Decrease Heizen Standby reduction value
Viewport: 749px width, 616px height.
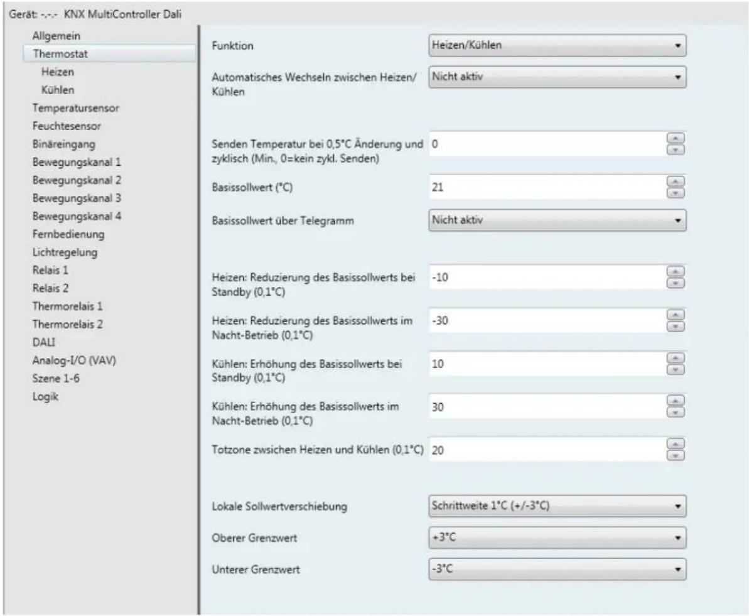(x=676, y=283)
